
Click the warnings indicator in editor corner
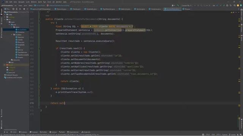233,12
